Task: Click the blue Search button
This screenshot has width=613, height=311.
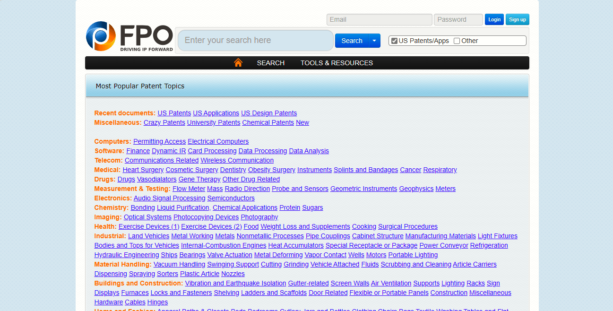Action: (352, 41)
